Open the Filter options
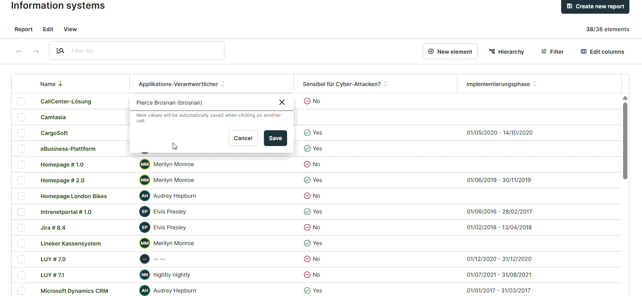642x296 pixels. click(x=552, y=52)
